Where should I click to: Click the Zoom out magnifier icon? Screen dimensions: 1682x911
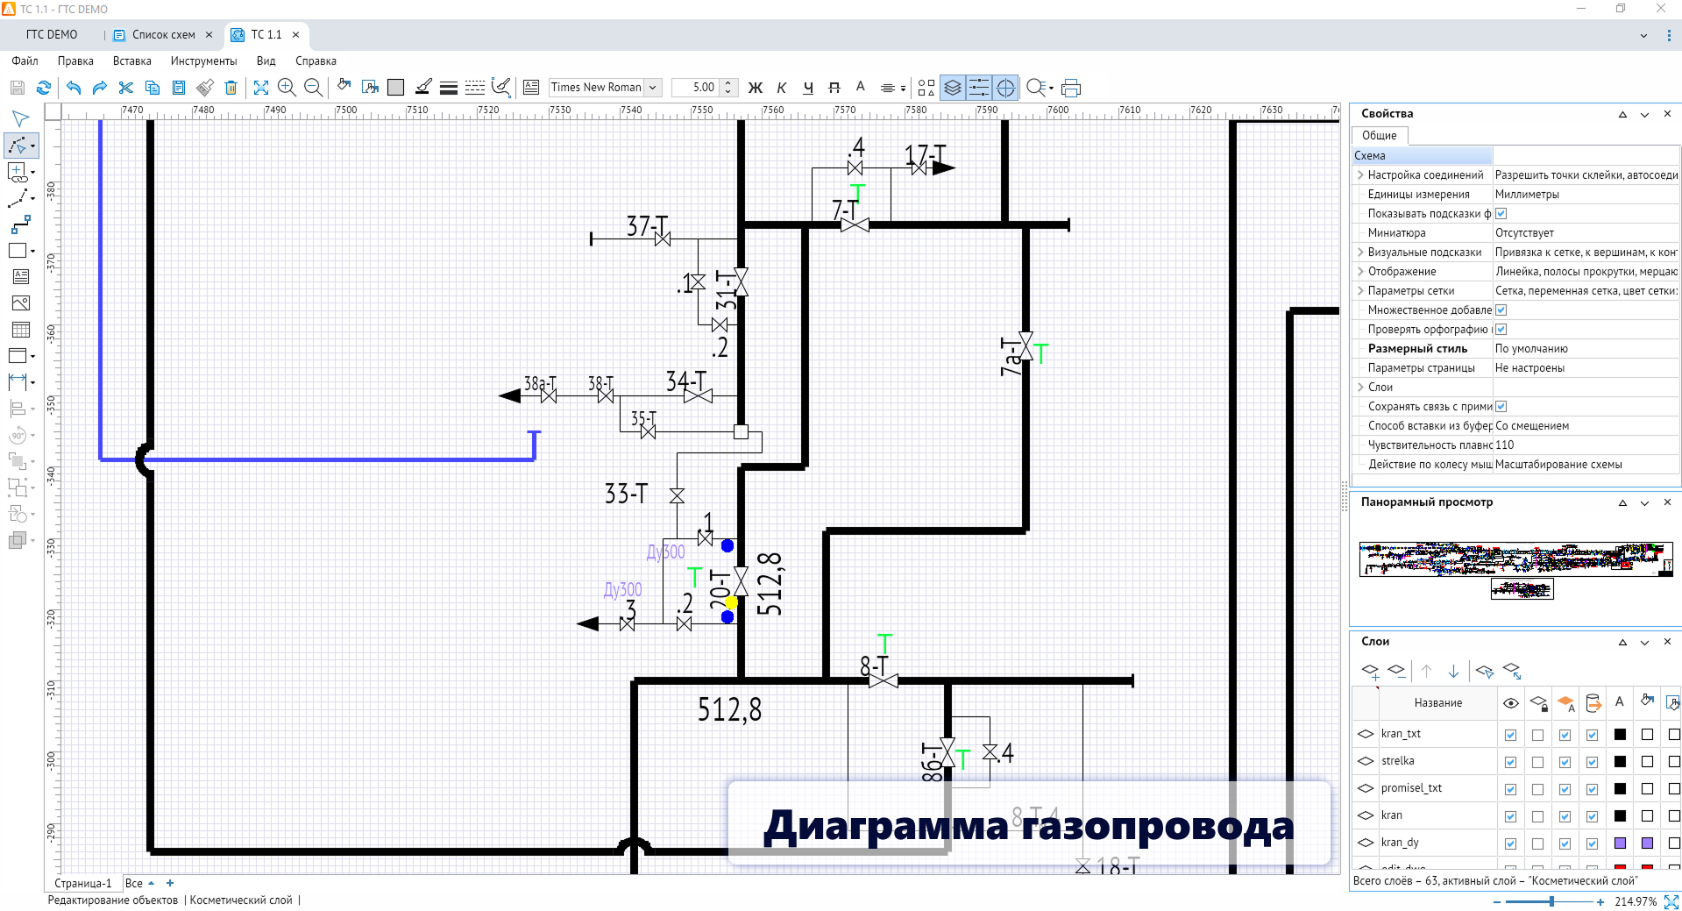pyautogui.click(x=313, y=88)
